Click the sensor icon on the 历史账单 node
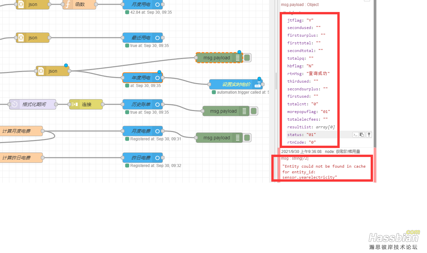Screen dimensions: 427x253 tap(158, 104)
